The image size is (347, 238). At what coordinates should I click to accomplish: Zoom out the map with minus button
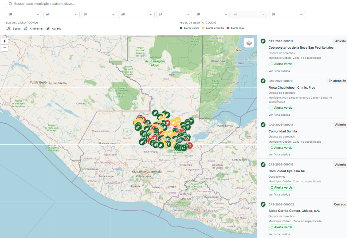coord(5,48)
